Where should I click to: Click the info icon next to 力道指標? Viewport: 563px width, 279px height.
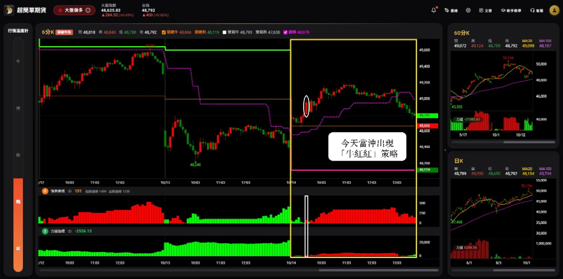click(70, 231)
